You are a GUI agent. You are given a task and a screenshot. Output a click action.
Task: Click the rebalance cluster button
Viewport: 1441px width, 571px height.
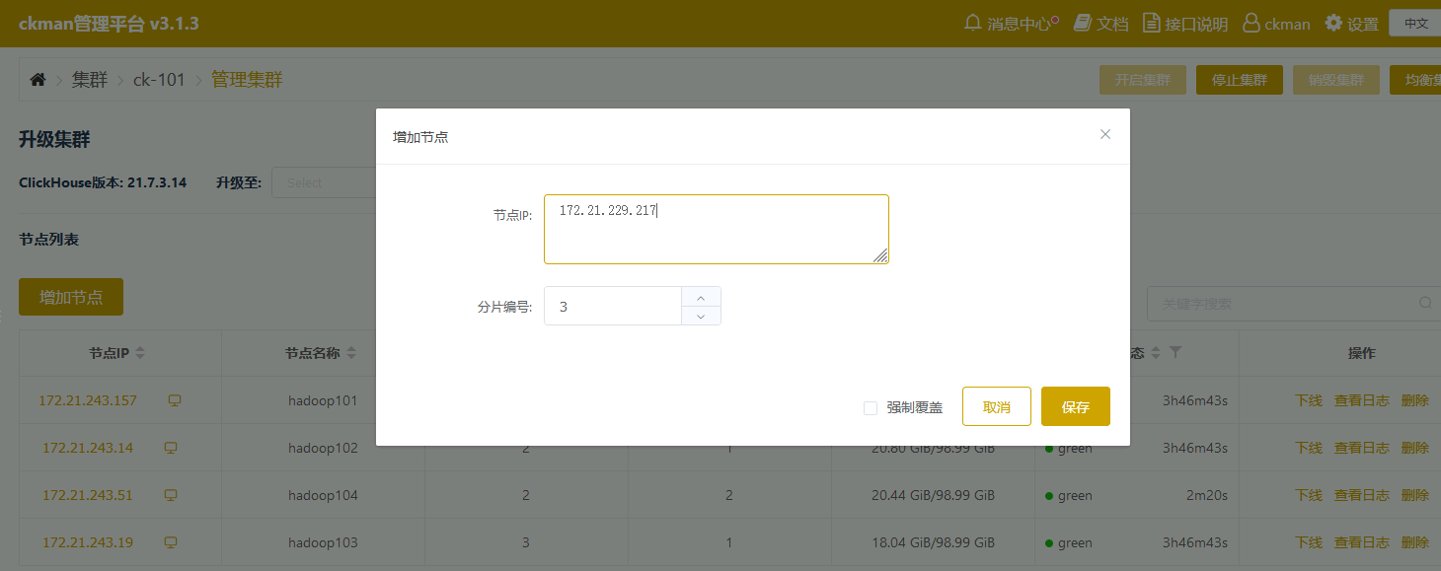[x=1415, y=80]
